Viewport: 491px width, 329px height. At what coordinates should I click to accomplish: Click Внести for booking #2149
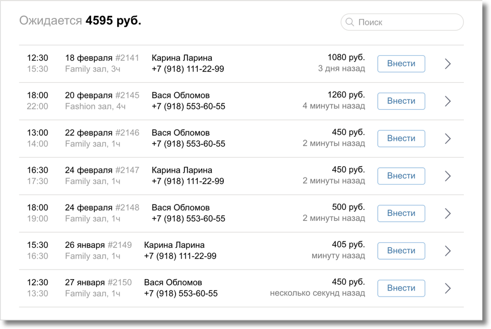point(401,251)
